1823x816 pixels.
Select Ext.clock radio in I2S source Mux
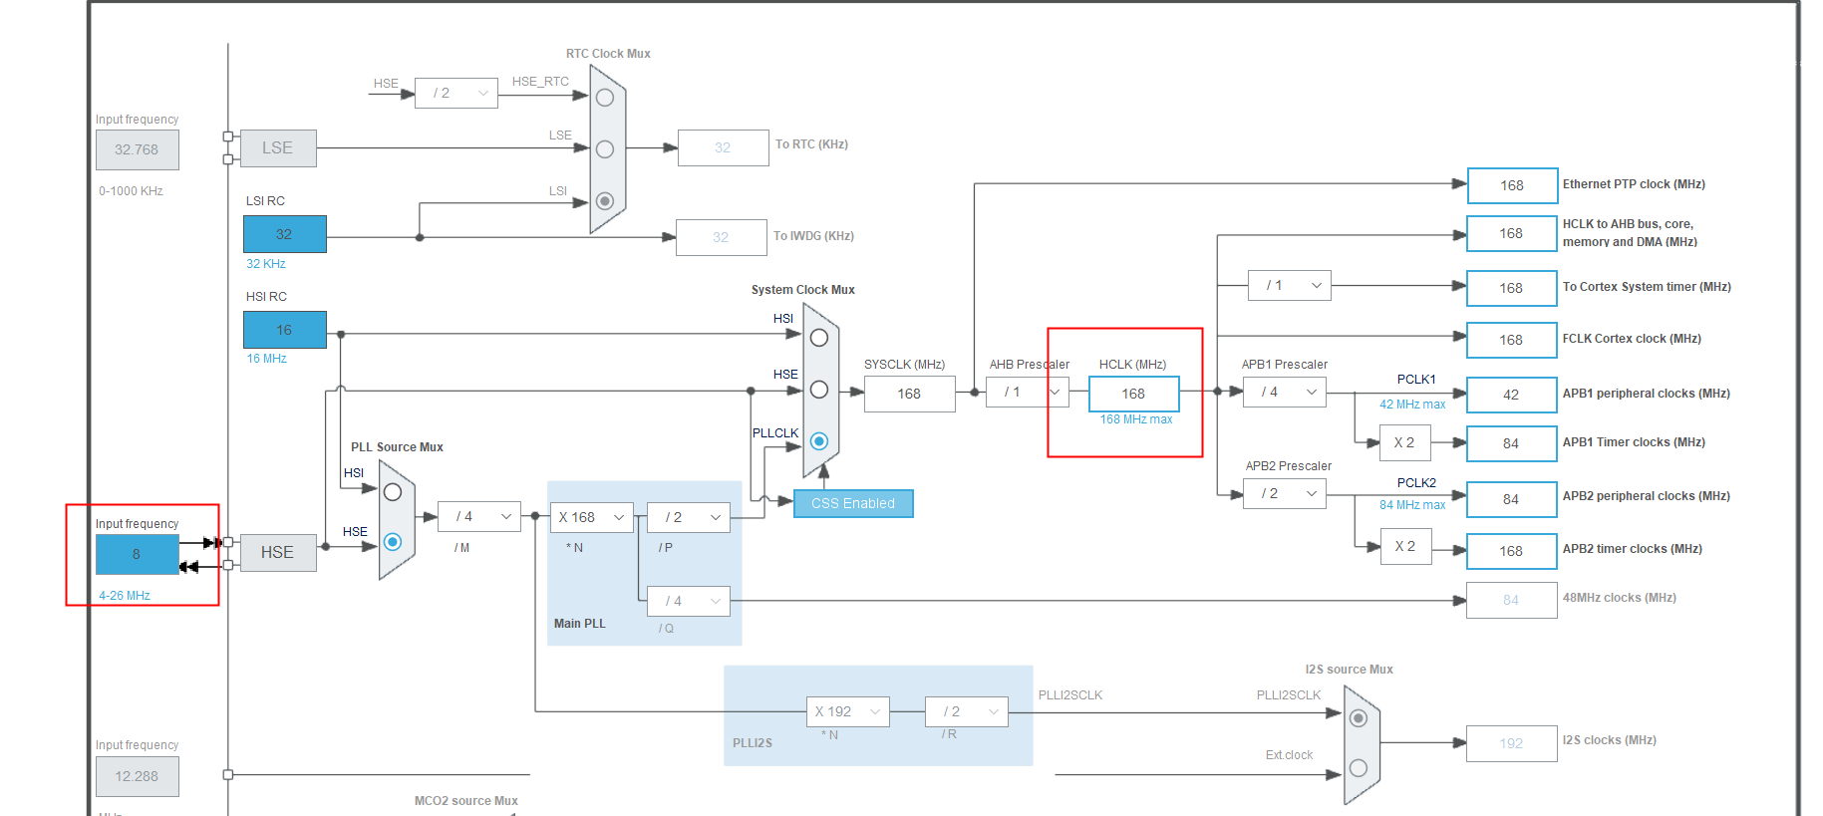pyautogui.click(x=1359, y=768)
